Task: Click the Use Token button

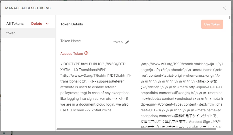Action: [x=212, y=24]
